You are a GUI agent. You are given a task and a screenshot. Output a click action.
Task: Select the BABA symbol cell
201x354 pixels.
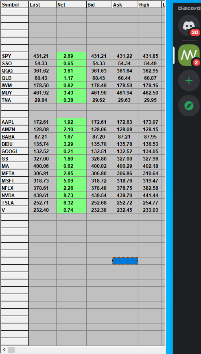click(15, 136)
